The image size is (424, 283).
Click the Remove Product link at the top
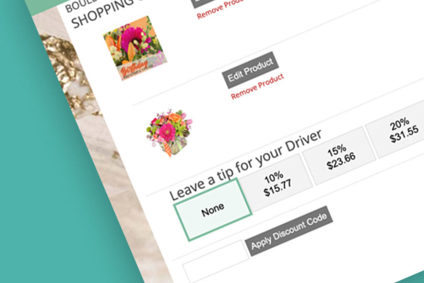(220, 9)
